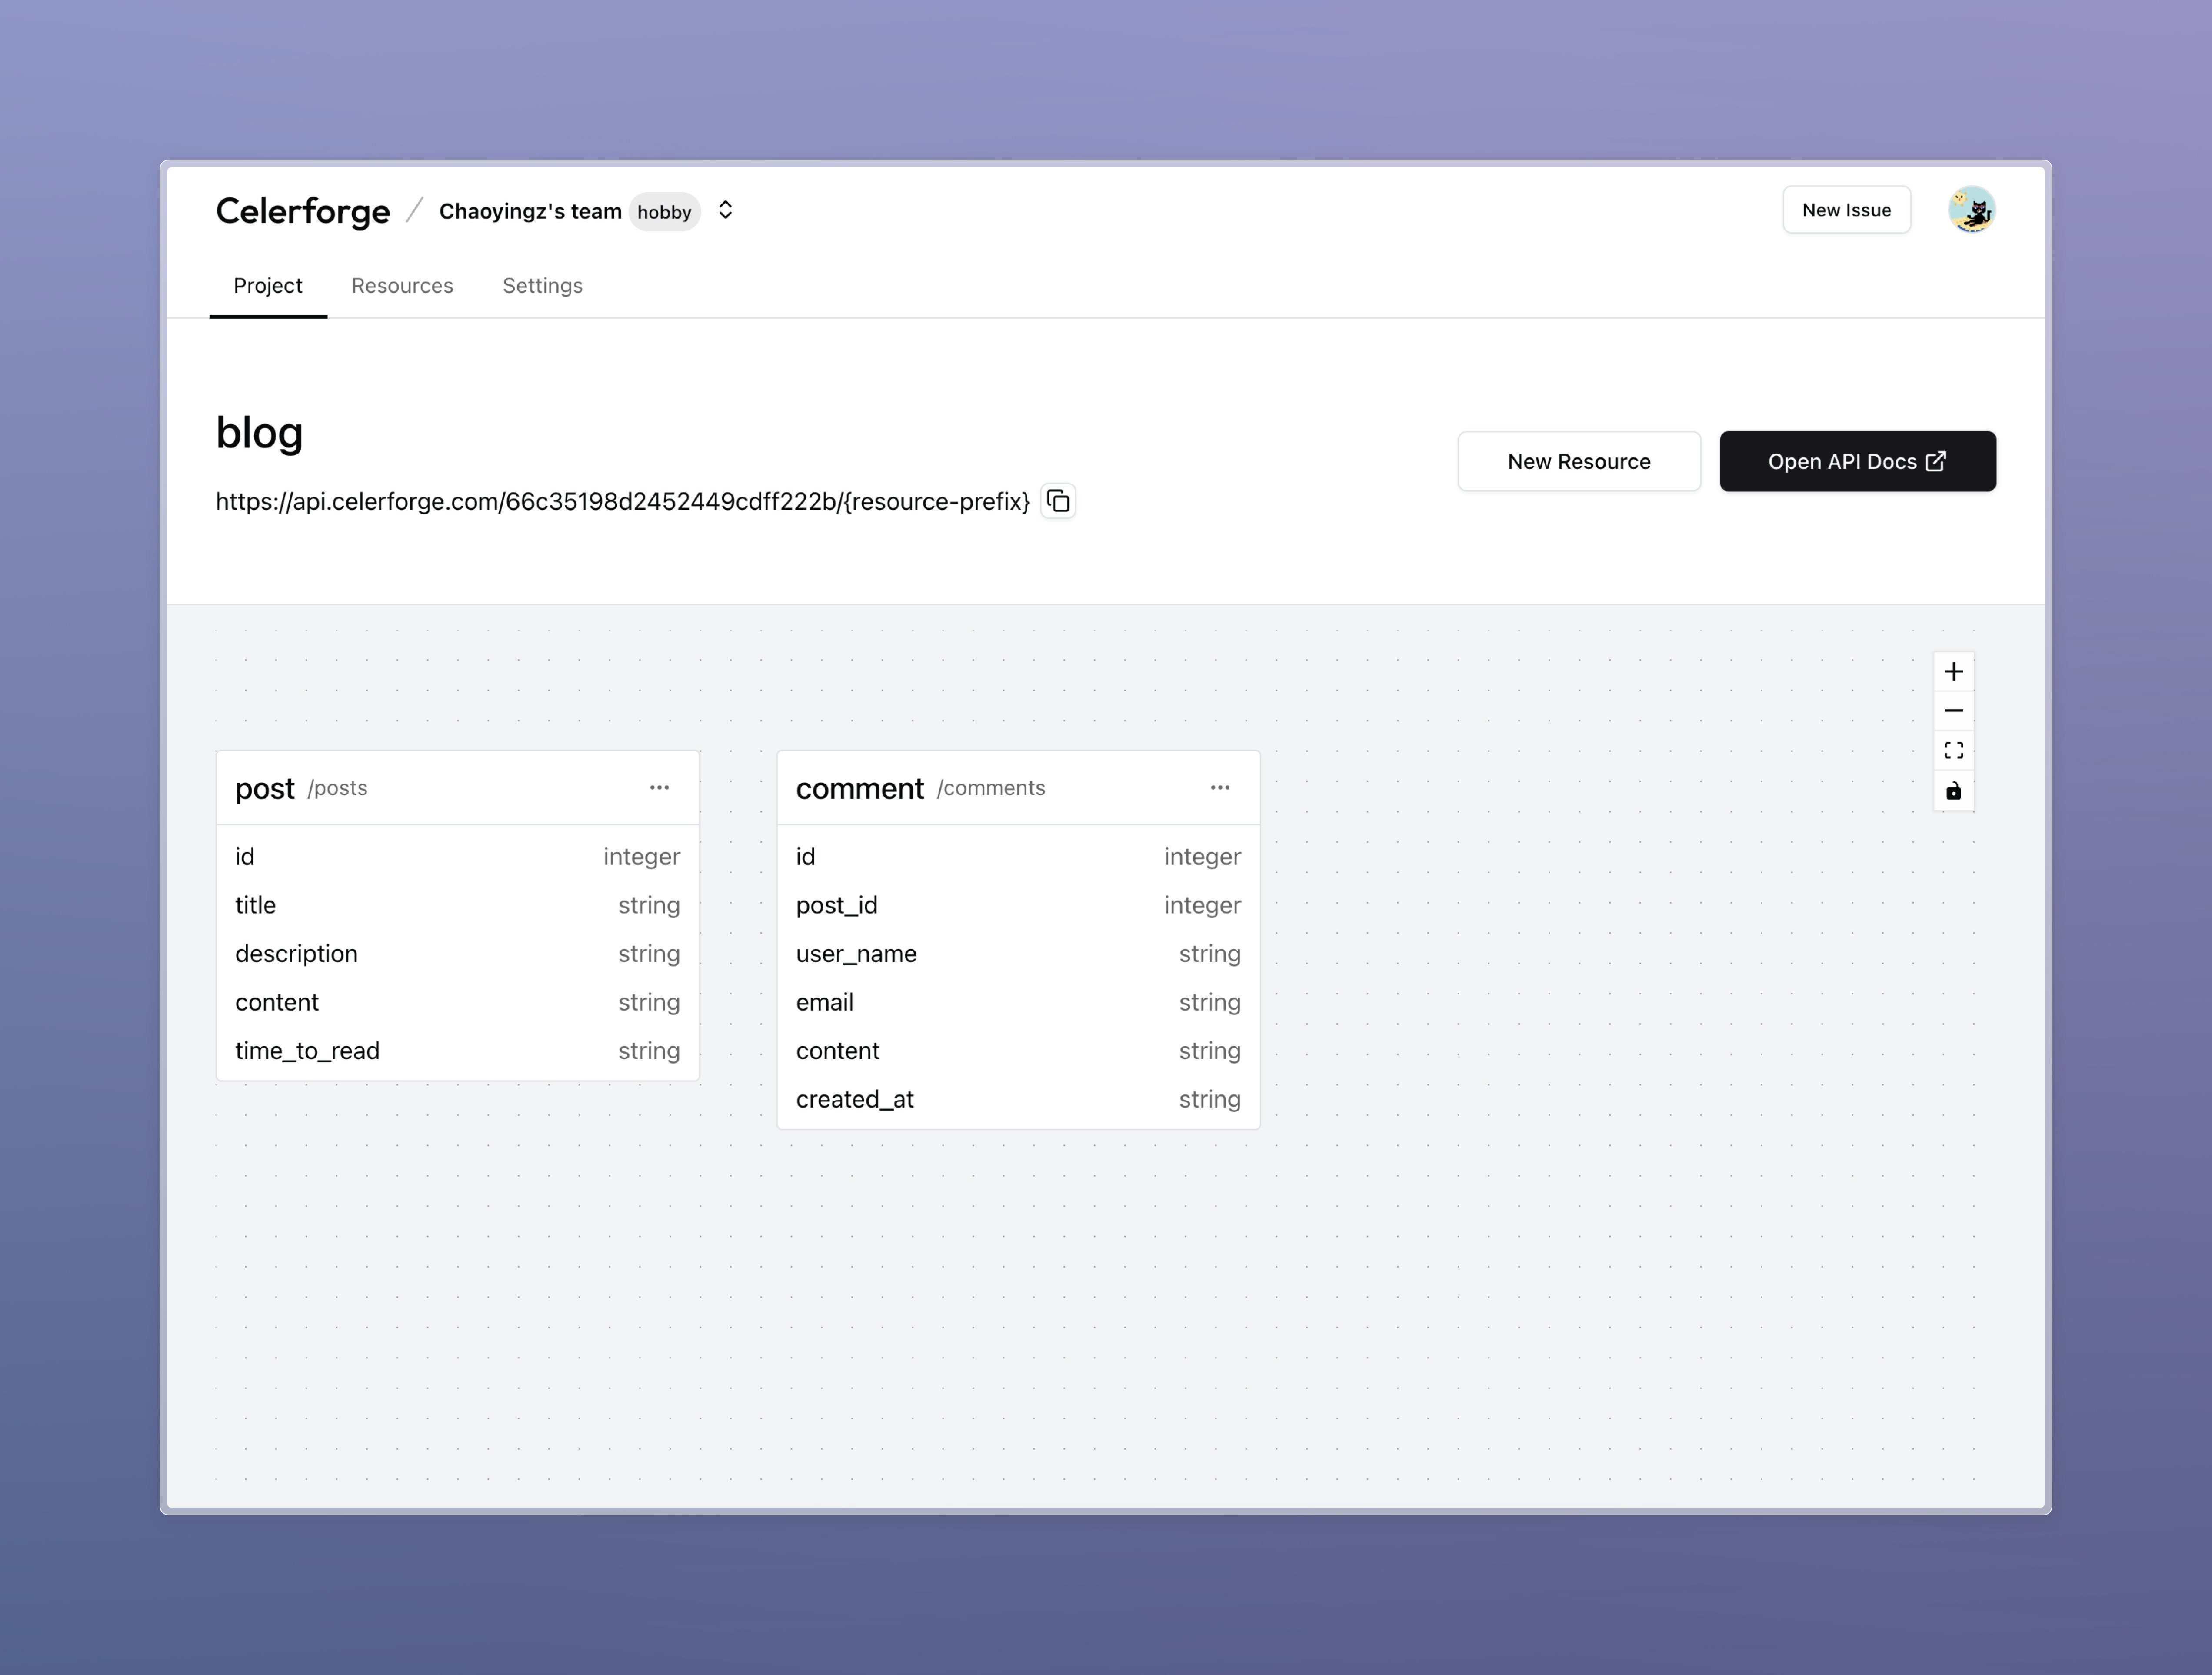Open the comment resource more options menu

click(x=1220, y=788)
